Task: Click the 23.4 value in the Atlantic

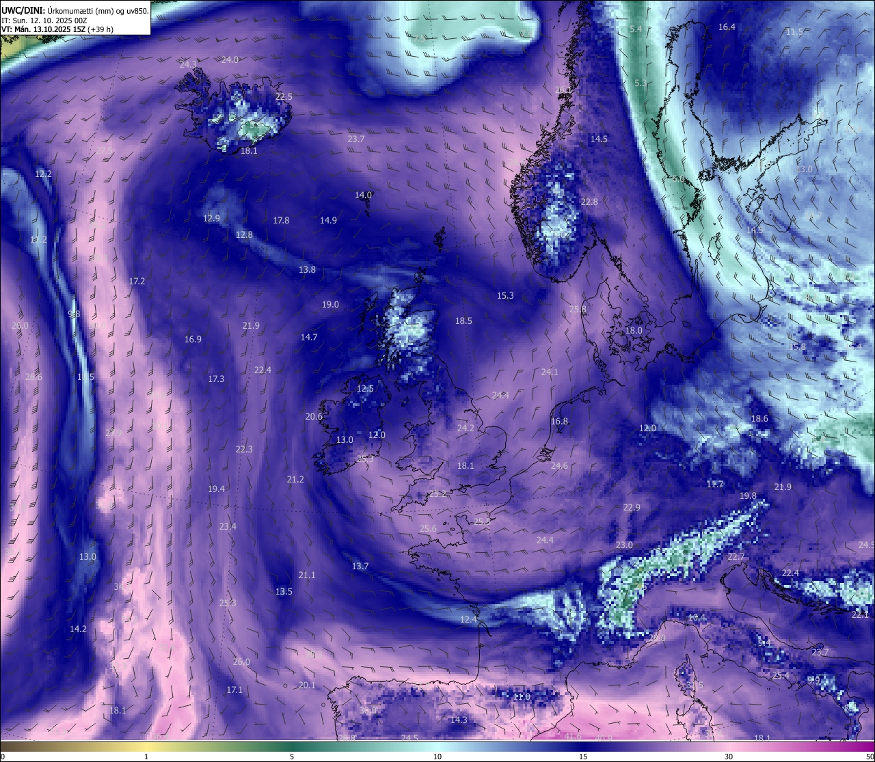Action: [x=228, y=526]
